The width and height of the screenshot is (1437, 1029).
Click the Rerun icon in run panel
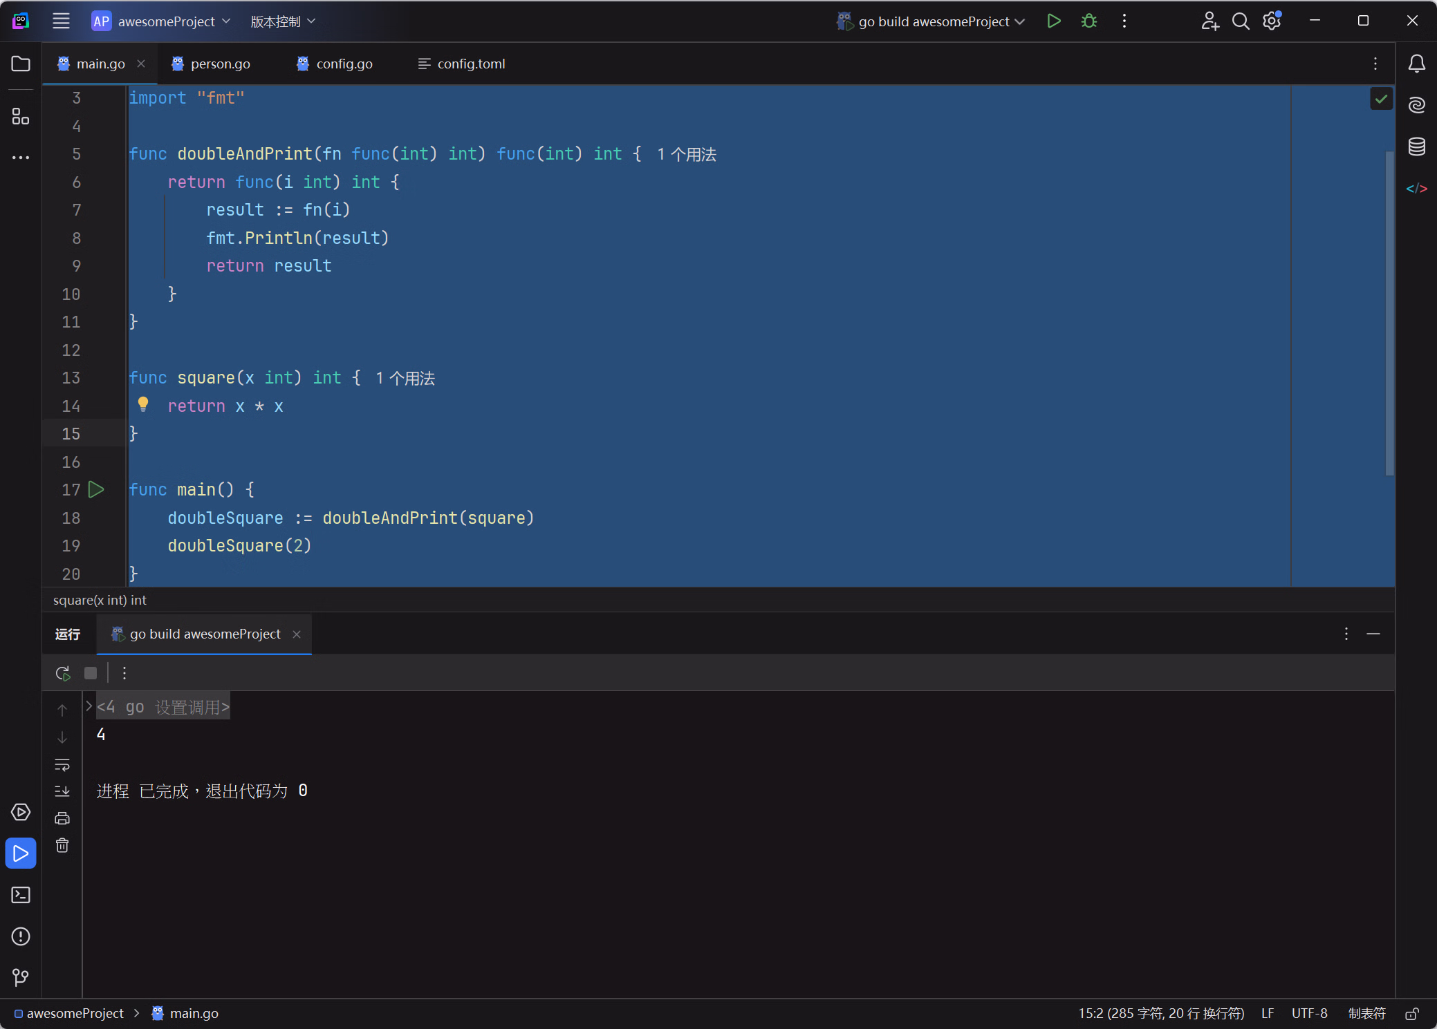(62, 673)
